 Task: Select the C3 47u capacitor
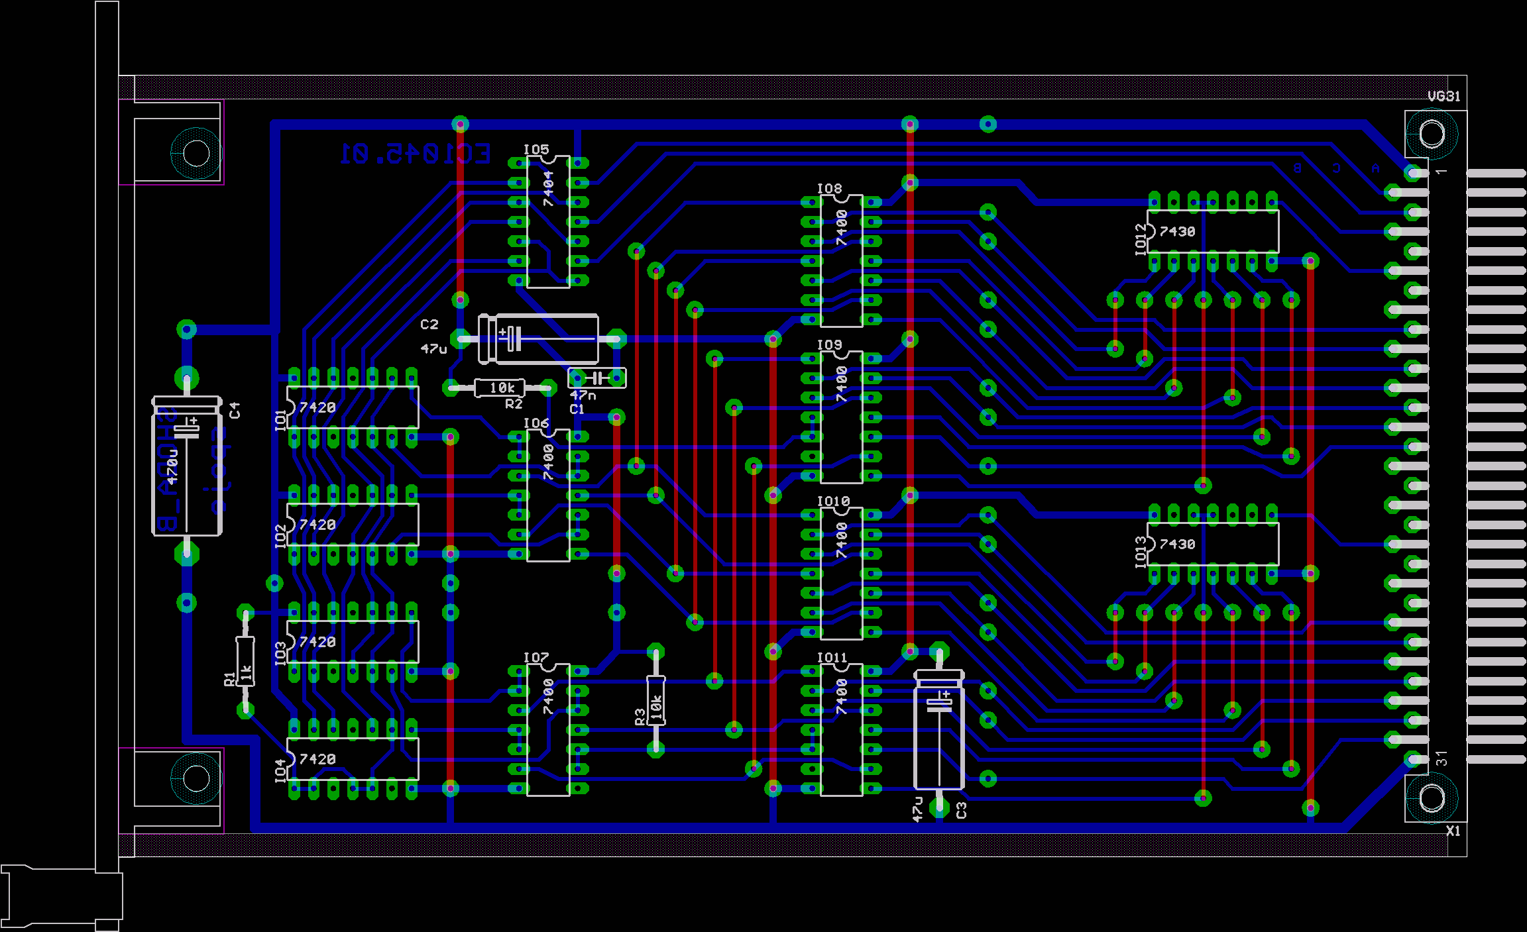tap(938, 729)
